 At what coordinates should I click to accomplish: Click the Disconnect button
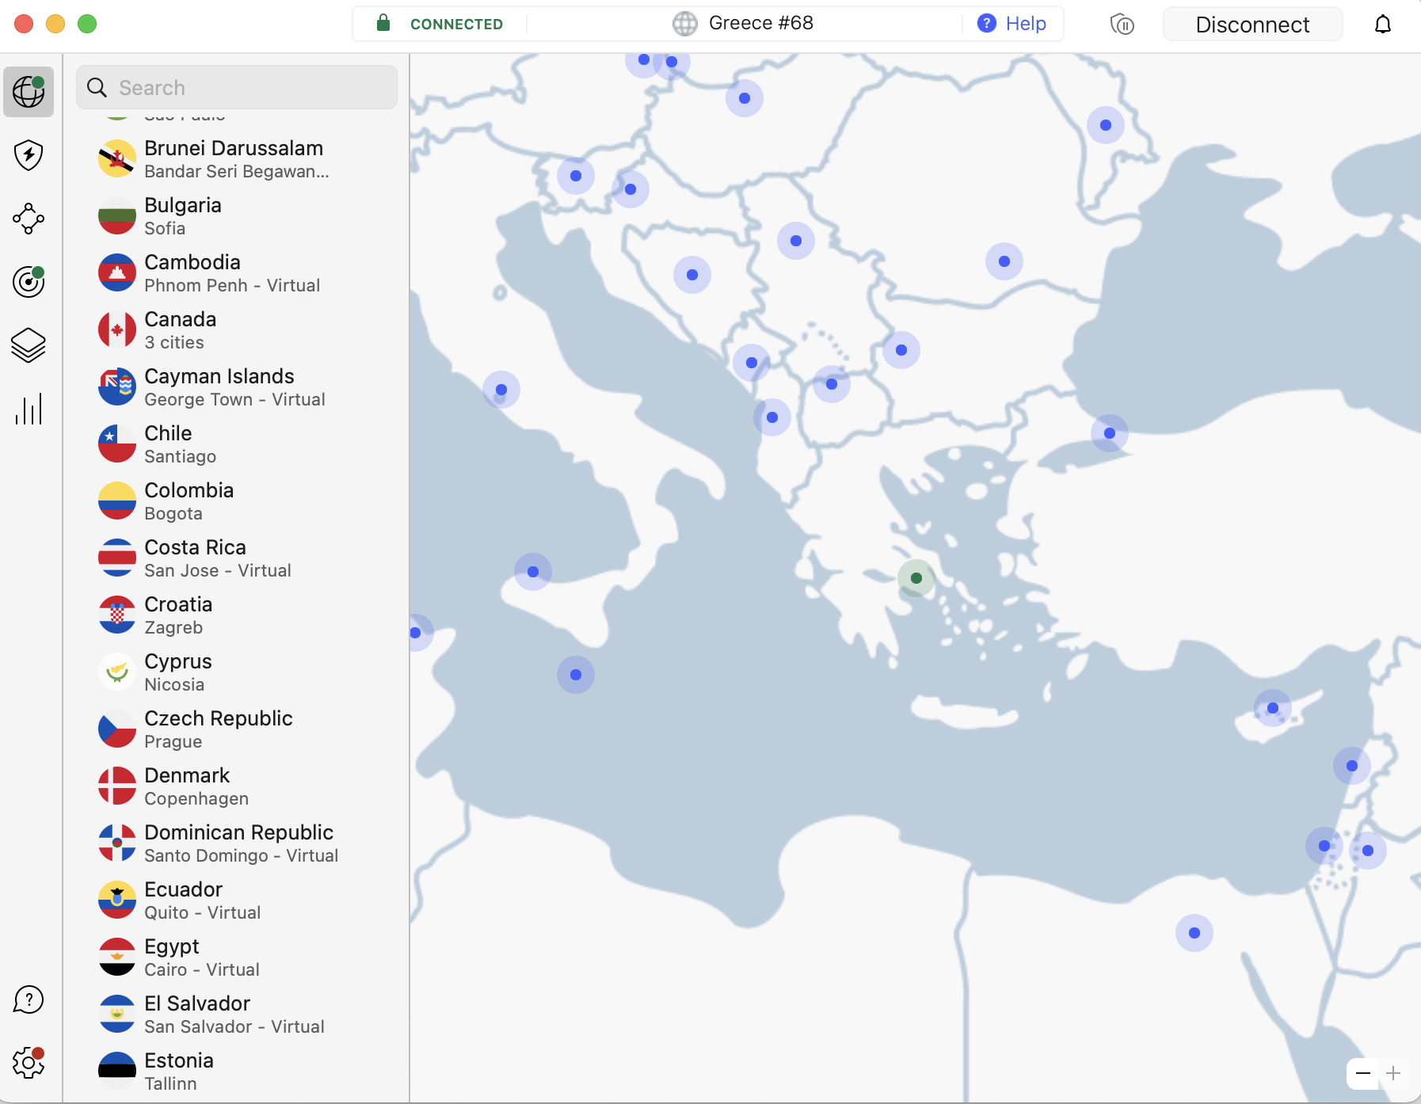pyautogui.click(x=1251, y=25)
